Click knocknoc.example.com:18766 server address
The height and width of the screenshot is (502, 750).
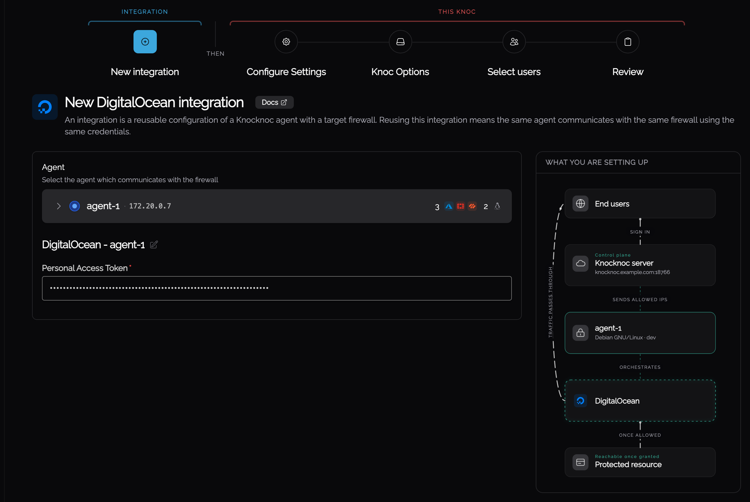tap(632, 272)
